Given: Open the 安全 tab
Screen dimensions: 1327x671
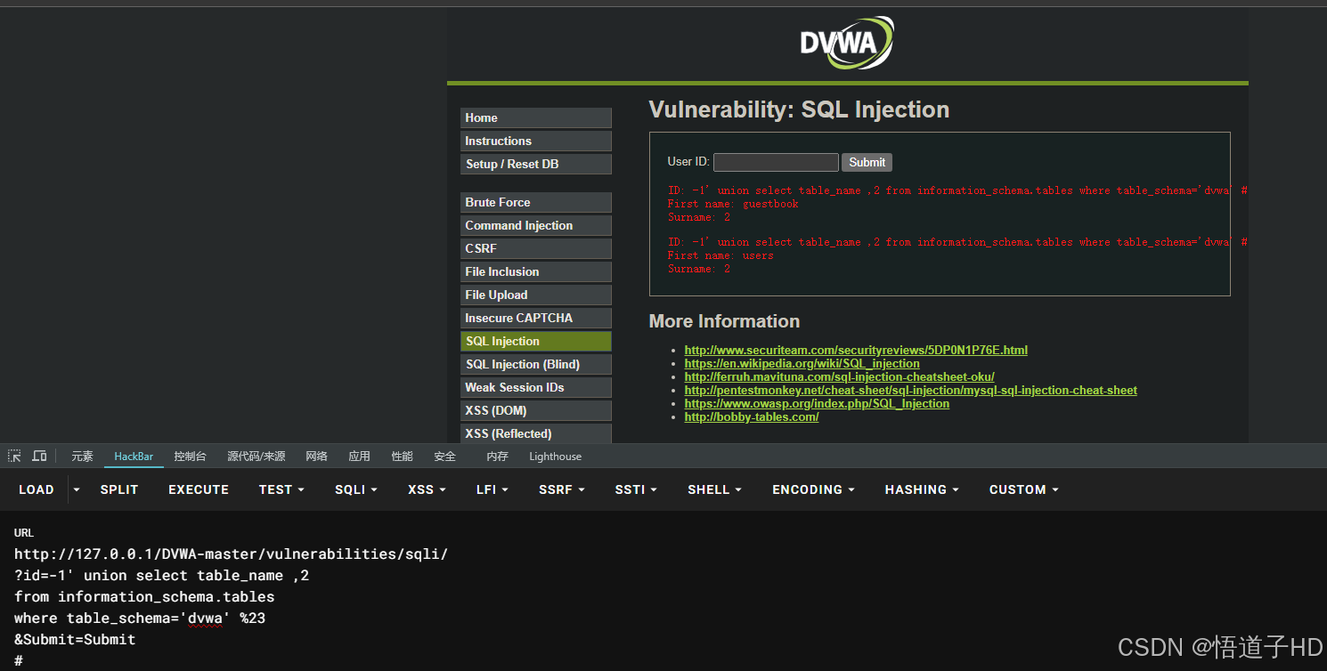Looking at the screenshot, I should pos(444,457).
